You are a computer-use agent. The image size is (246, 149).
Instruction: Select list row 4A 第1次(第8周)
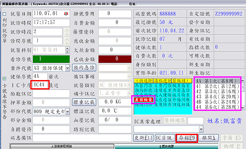tap(218, 81)
